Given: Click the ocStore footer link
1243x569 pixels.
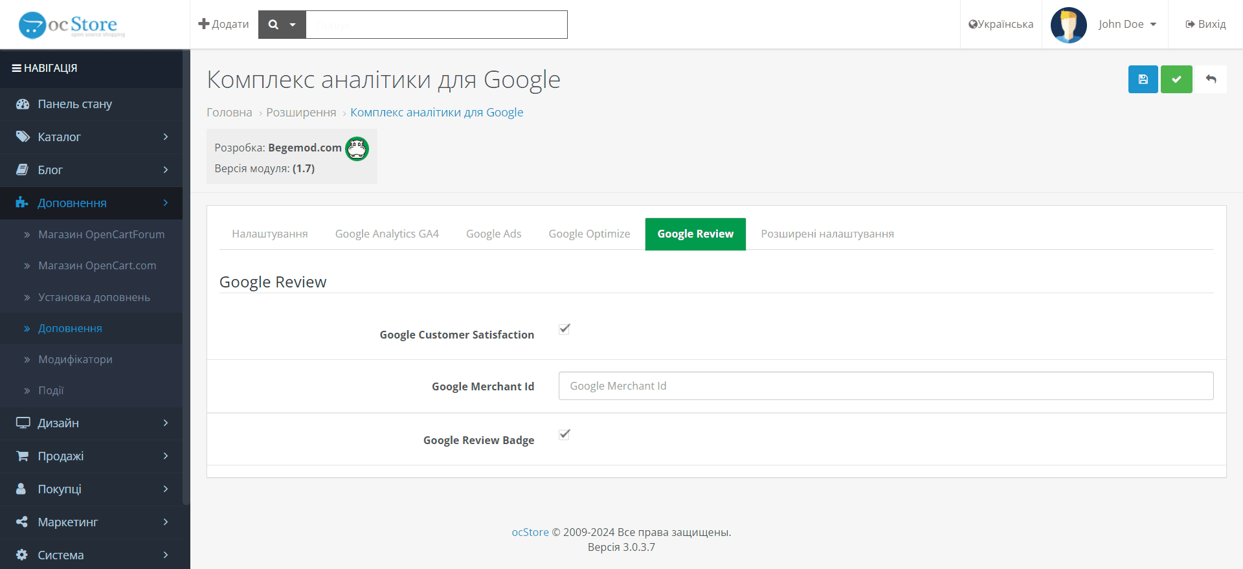Looking at the screenshot, I should (x=530, y=532).
